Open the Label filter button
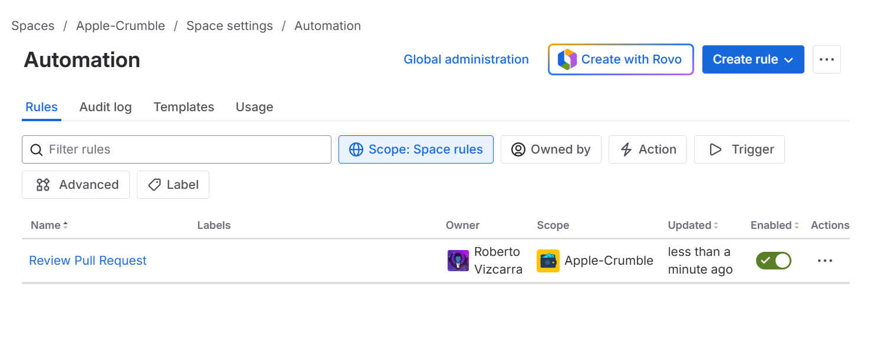The width and height of the screenshot is (874, 343). point(173,185)
